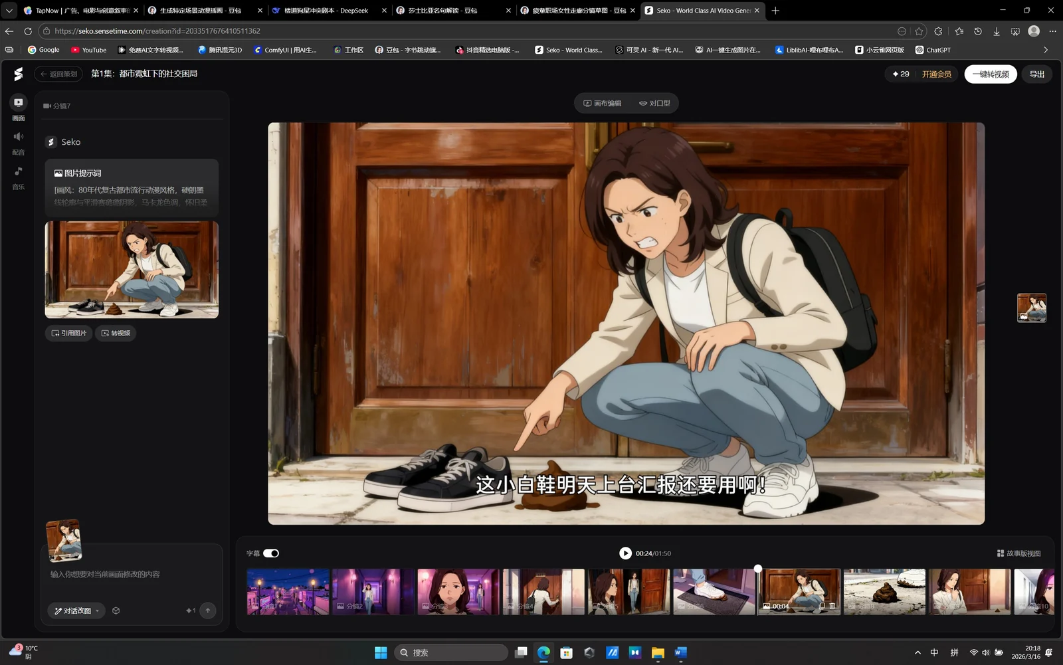Switch to the TapNow browser tab
This screenshot has width=1063, height=665.
point(80,11)
